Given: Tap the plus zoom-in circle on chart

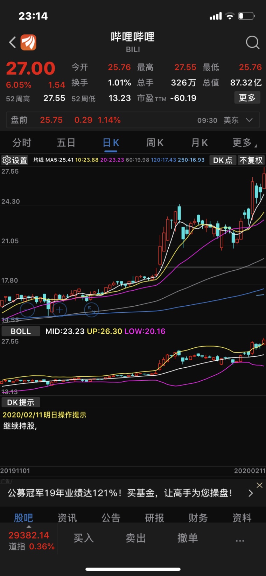Looking at the screenshot, I should pos(59,310).
